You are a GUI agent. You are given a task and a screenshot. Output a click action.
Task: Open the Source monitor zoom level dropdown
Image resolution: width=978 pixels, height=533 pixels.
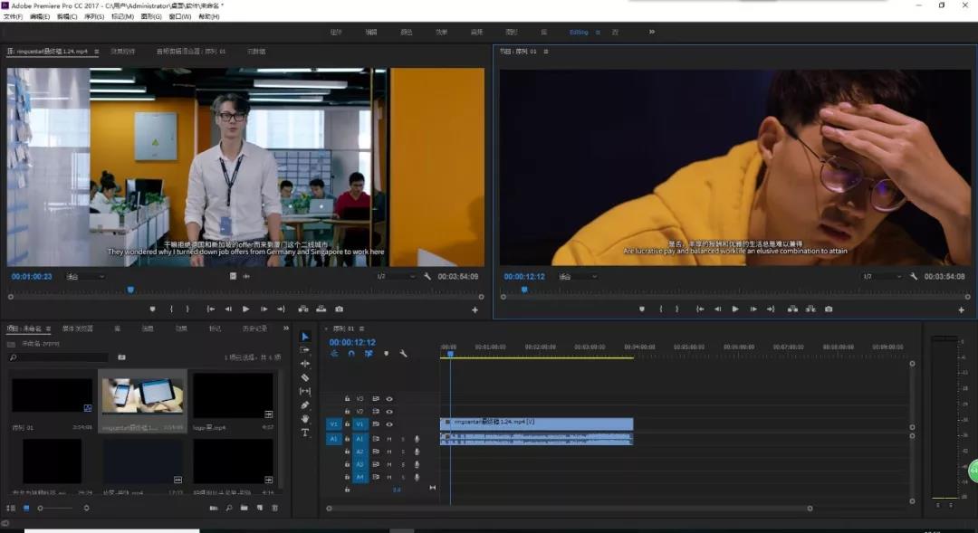84,276
